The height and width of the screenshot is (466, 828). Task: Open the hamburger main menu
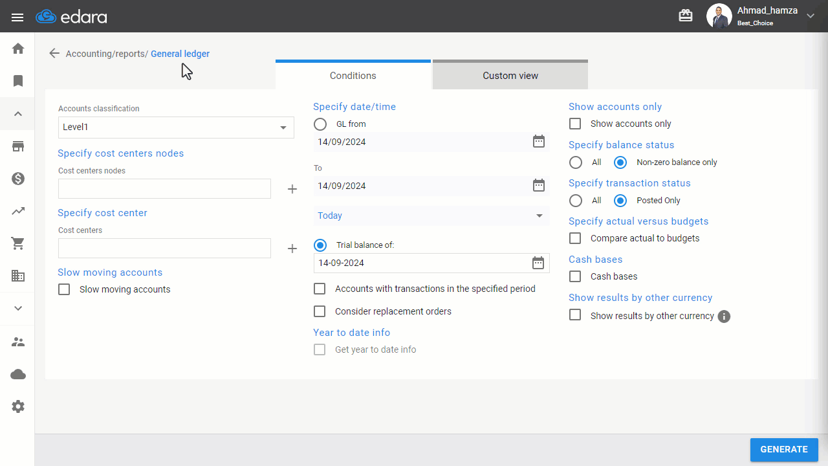[17, 17]
